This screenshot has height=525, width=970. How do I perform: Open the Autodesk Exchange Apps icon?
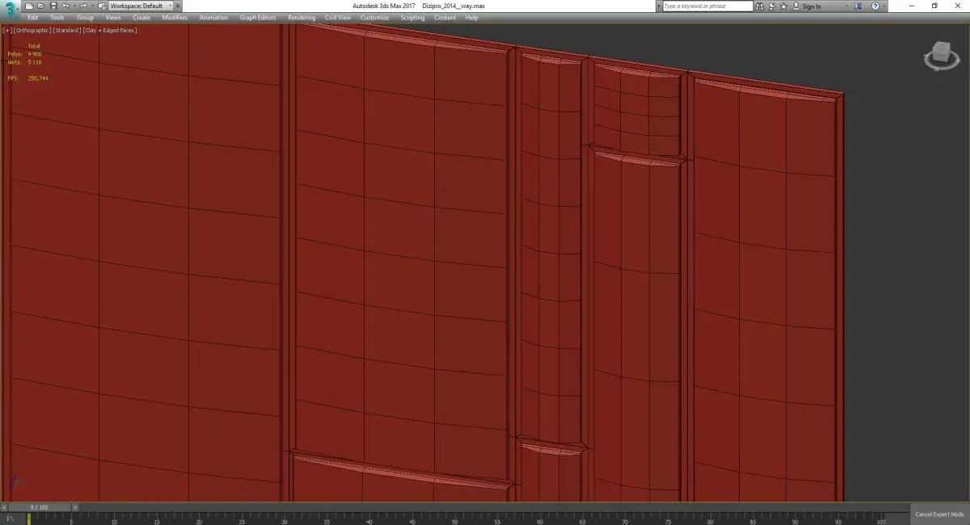point(858,6)
